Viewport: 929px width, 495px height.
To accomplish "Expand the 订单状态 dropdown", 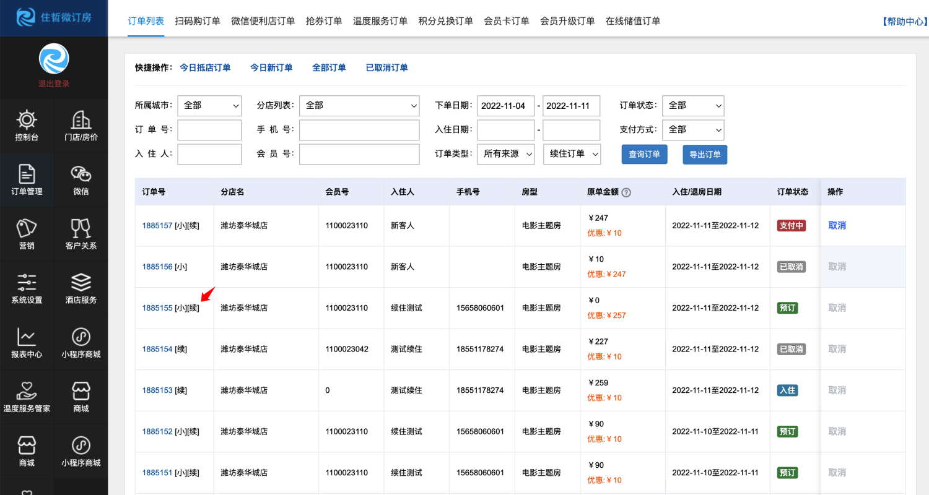I will pos(693,105).
